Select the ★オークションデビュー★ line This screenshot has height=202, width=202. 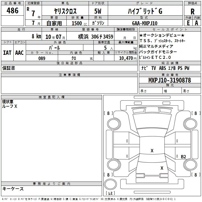pos(162,35)
